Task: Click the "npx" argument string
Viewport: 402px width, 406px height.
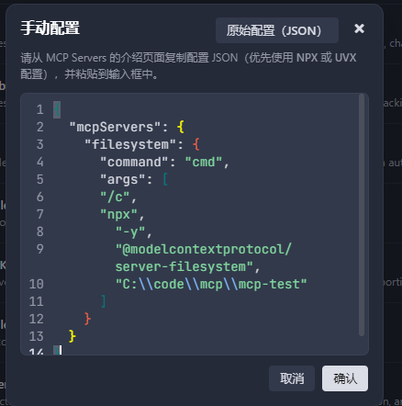Action: pyautogui.click(x=119, y=214)
